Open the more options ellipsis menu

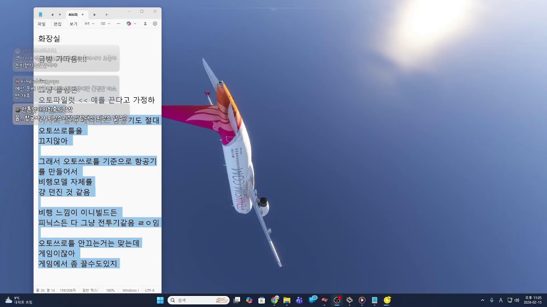118,24
